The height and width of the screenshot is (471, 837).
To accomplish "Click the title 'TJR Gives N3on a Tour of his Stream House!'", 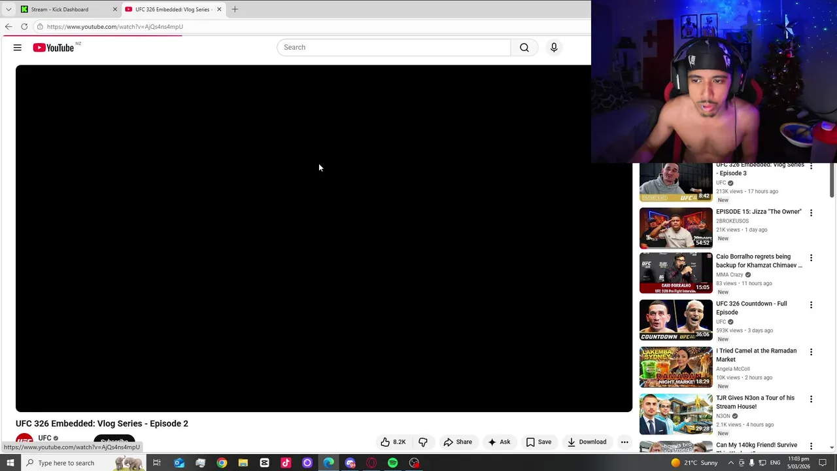I will point(755,402).
